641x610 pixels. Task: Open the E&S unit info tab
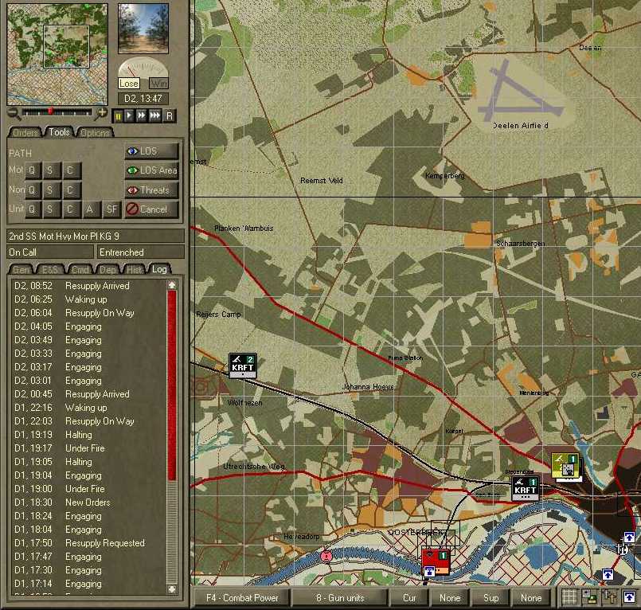[50, 270]
